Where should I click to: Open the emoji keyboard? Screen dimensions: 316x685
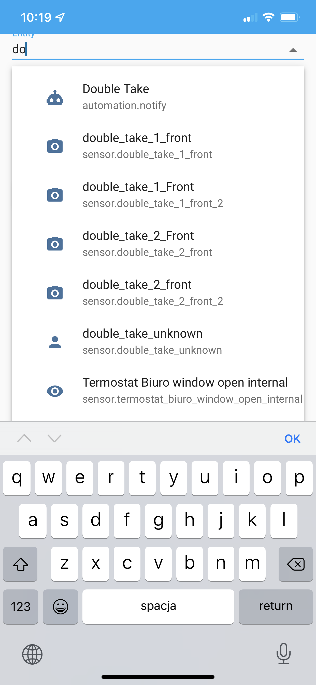tap(61, 607)
